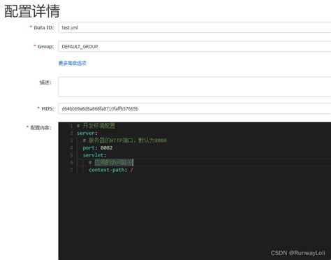Click the Group field with DEFAULT_GROUP
331x260 pixels.
(x=195, y=46)
